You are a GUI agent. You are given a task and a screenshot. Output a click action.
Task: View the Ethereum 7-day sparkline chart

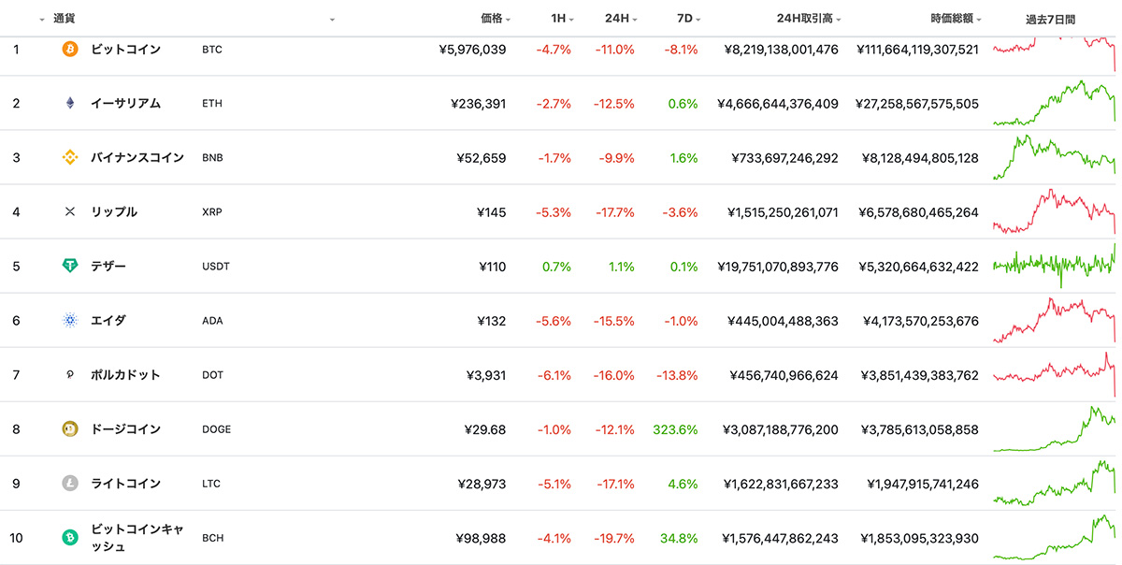click(x=1054, y=103)
